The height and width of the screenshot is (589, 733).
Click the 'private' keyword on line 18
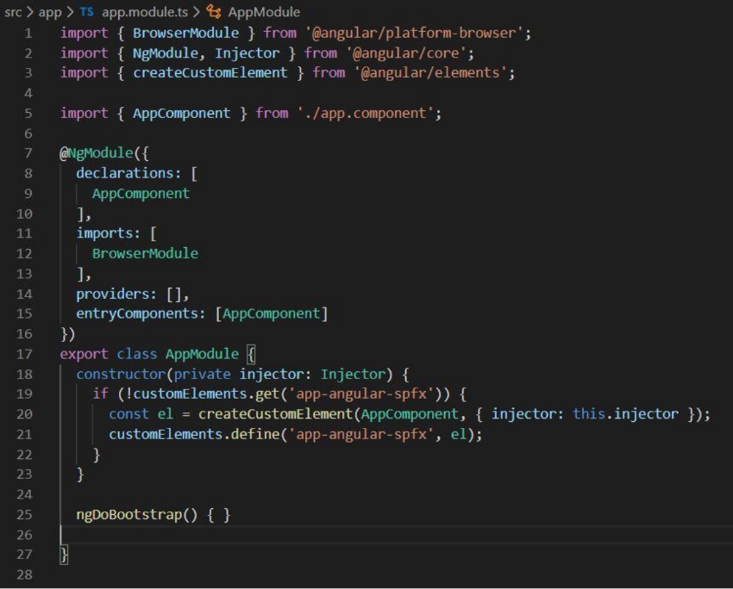(x=202, y=375)
